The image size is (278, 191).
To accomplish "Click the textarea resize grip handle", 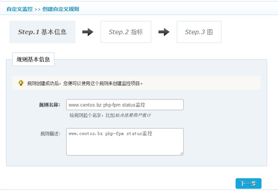I will (181, 153).
